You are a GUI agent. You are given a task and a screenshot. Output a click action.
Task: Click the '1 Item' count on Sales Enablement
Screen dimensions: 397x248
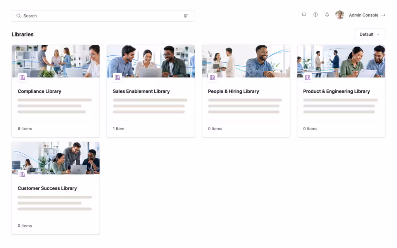(119, 129)
